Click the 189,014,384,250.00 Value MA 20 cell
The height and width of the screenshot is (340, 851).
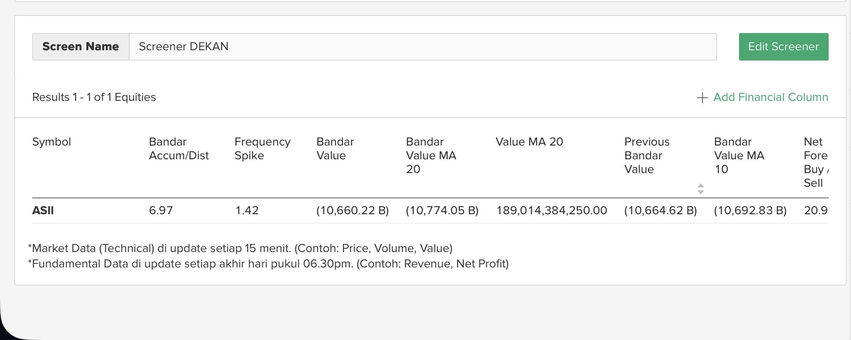point(551,210)
